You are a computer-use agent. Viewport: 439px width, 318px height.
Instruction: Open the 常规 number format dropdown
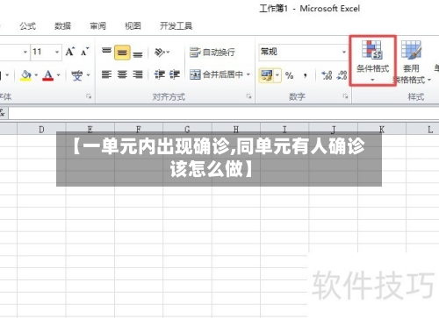[344, 53]
